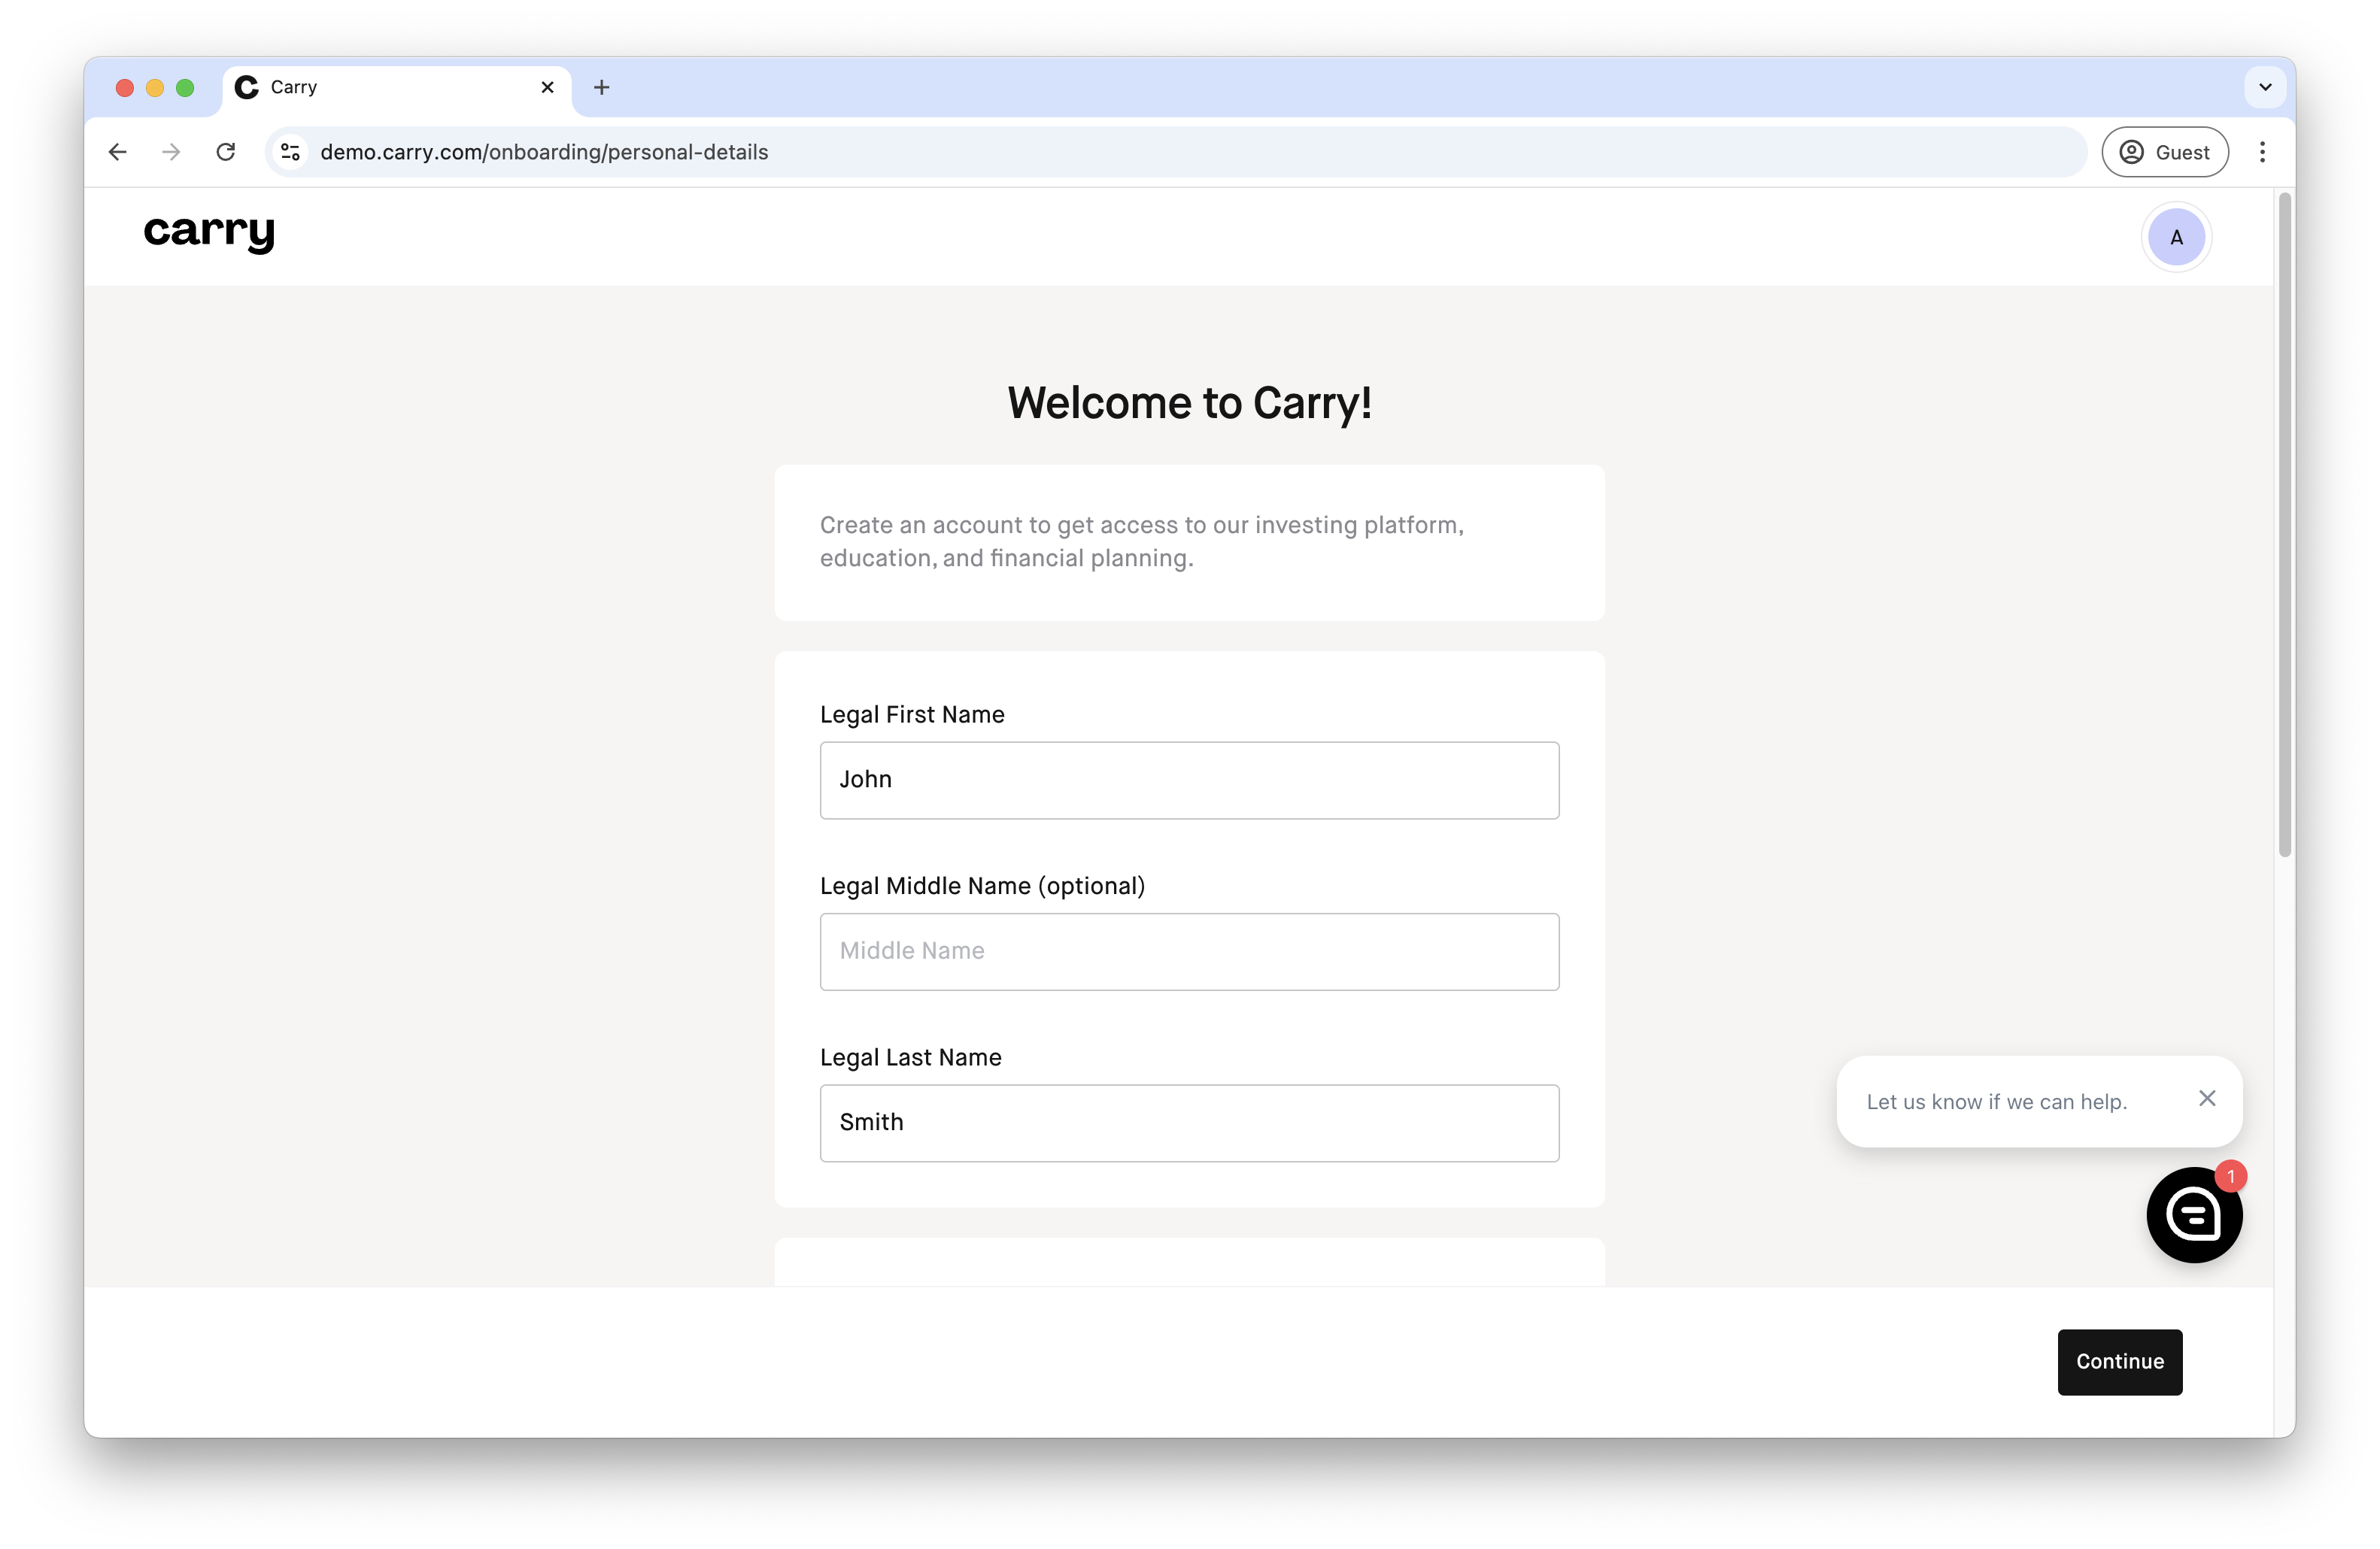The height and width of the screenshot is (1549, 2380).
Task: Click the 'Legal Middle Name (optional)' label
Action: pyautogui.click(x=982, y=886)
